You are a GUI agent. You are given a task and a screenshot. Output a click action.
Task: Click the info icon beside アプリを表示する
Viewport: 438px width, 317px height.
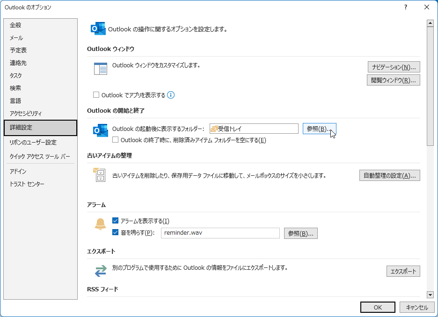(x=171, y=95)
